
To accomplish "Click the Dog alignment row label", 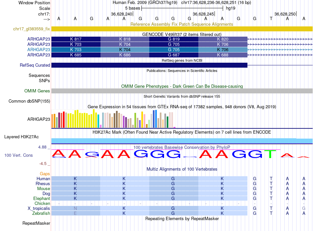I will click(46, 194).
